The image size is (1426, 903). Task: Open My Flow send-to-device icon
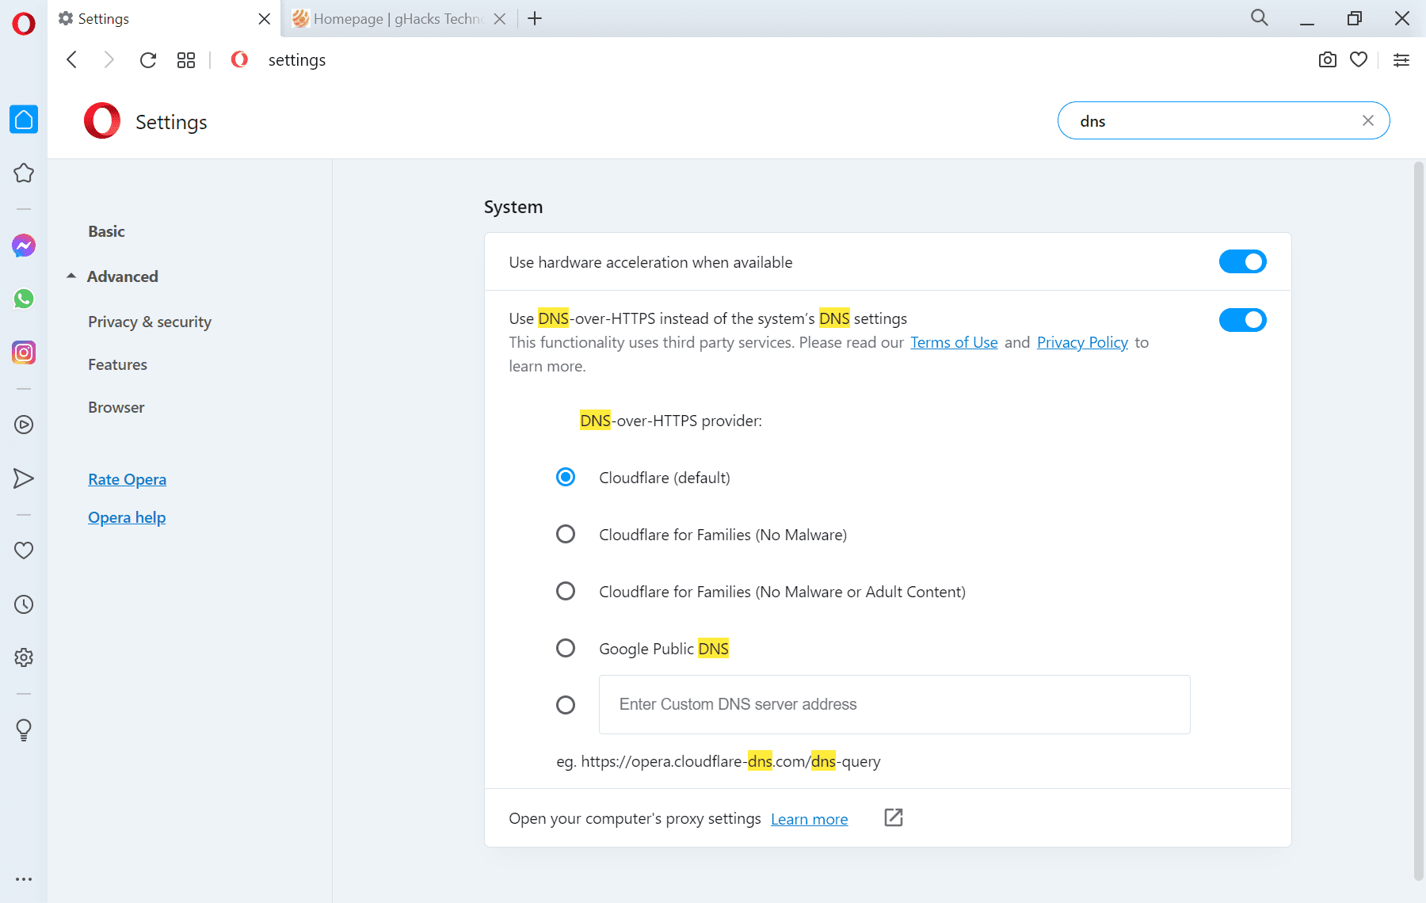pyautogui.click(x=25, y=478)
